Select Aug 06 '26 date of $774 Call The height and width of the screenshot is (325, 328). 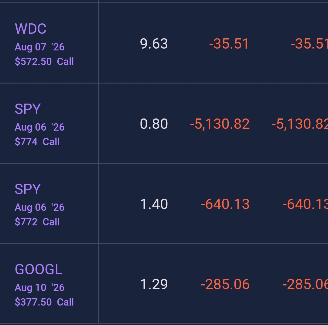point(39,127)
